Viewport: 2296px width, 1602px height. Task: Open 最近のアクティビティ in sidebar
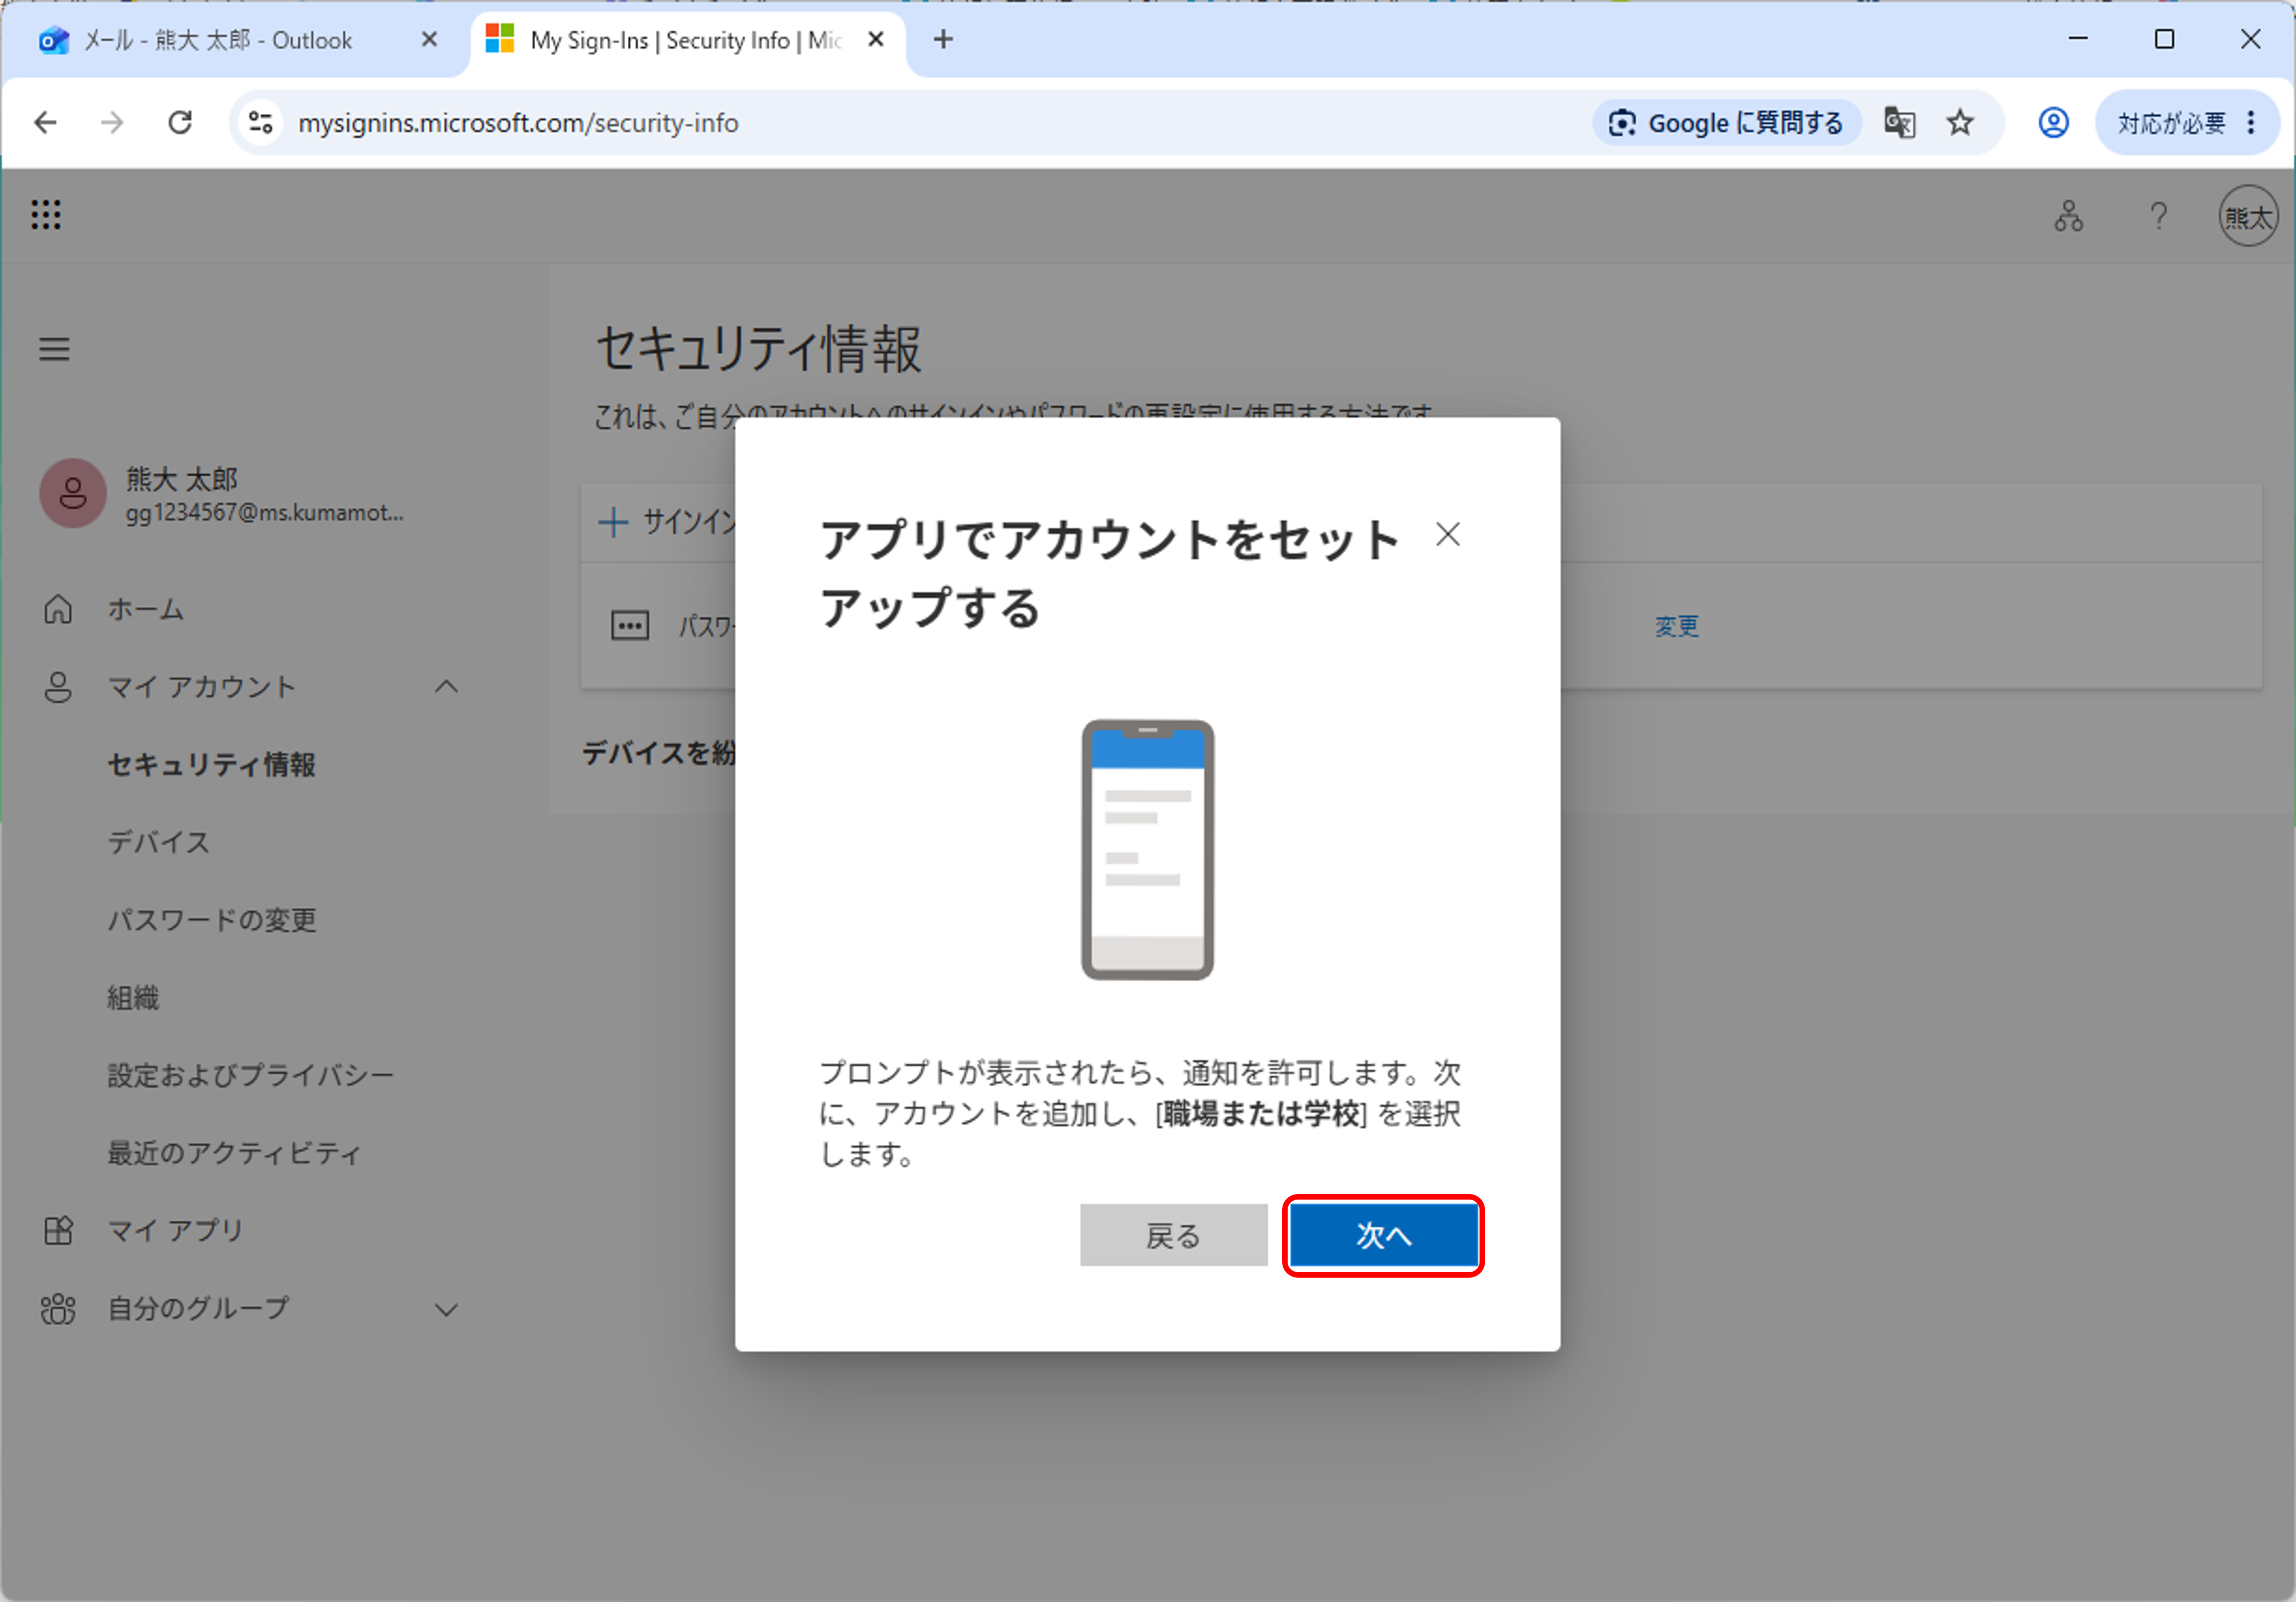[234, 1153]
